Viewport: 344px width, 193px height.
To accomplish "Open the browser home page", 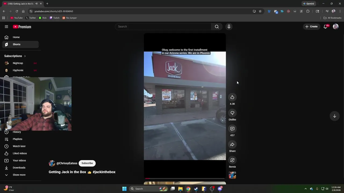I will click(x=23, y=11).
